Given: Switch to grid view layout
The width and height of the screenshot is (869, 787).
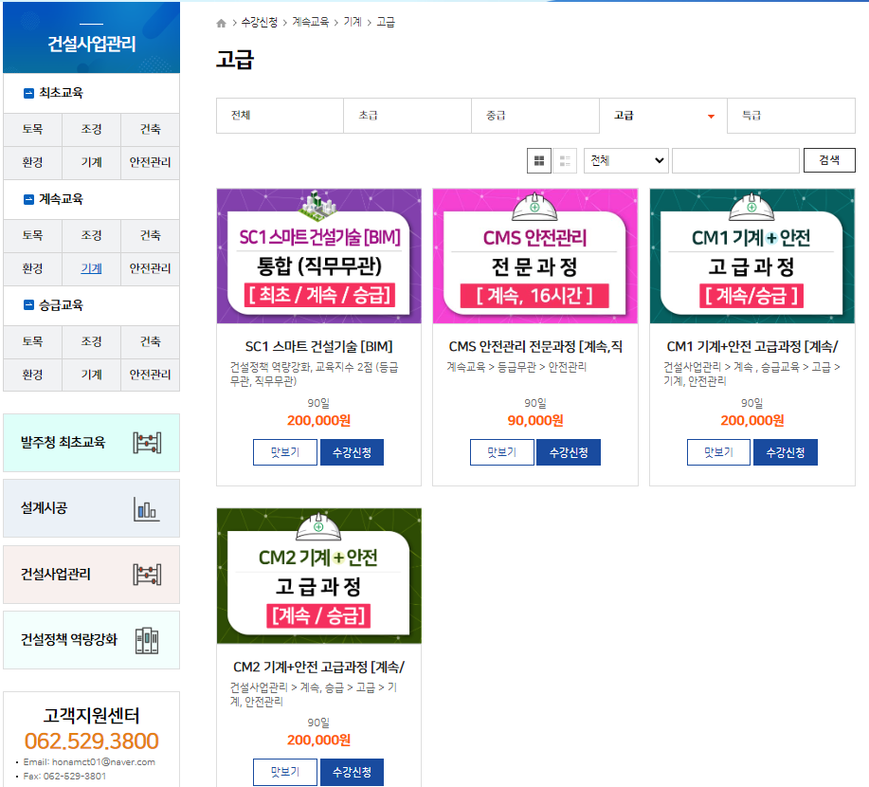Looking at the screenshot, I should click(x=539, y=161).
